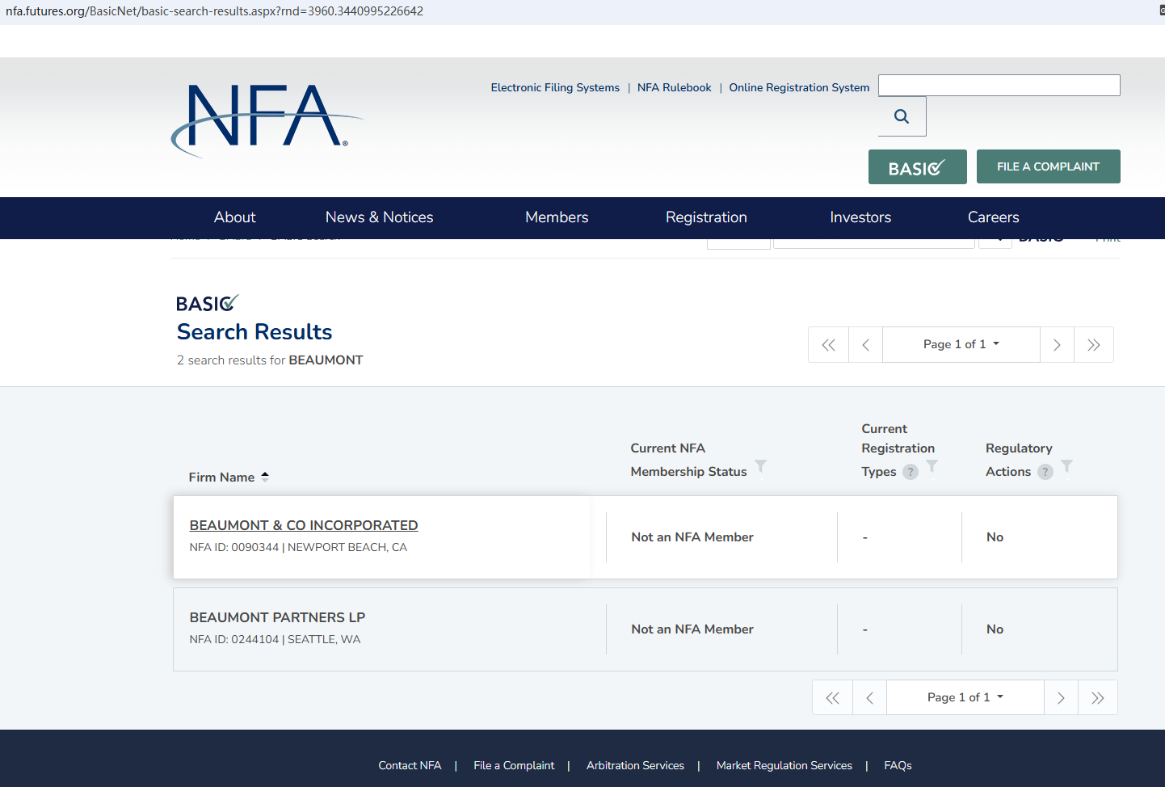
Task: Click Registration Types help question mark
Action: click(911, 472)
